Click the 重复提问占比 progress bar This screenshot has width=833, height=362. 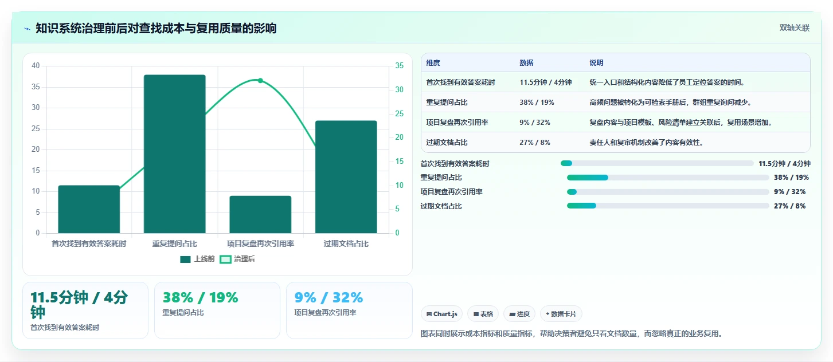click(x=668, y=178)
